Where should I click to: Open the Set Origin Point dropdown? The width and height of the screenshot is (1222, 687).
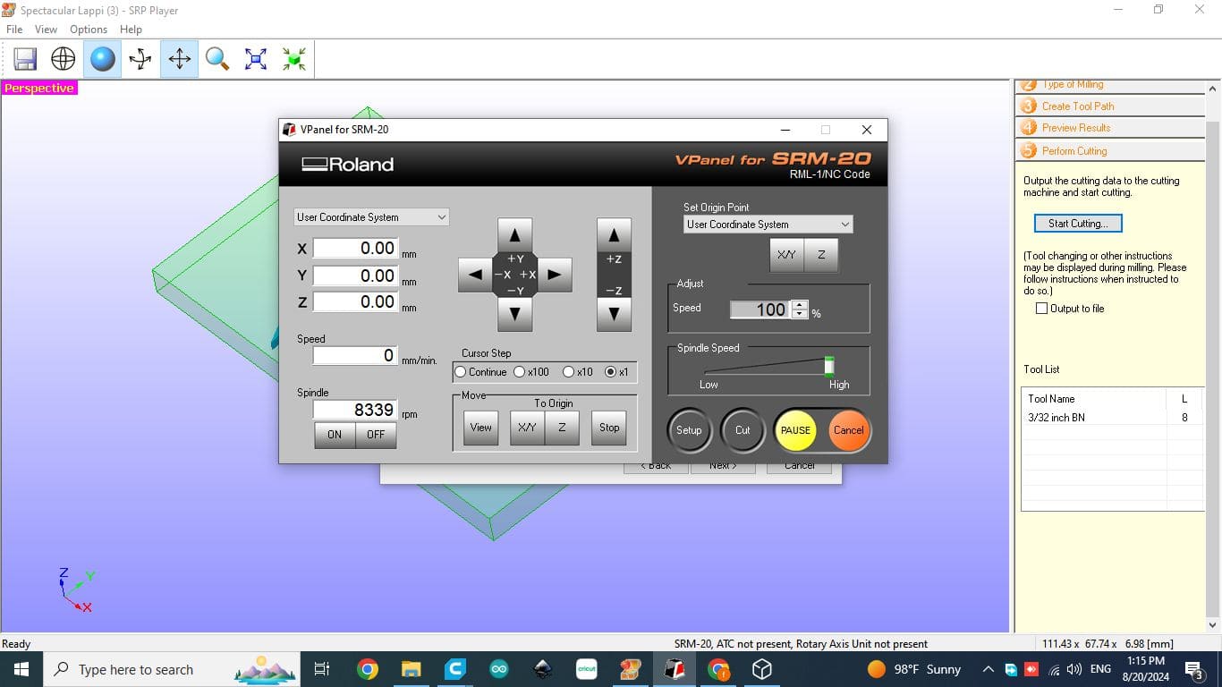click(x=768, y=225)
